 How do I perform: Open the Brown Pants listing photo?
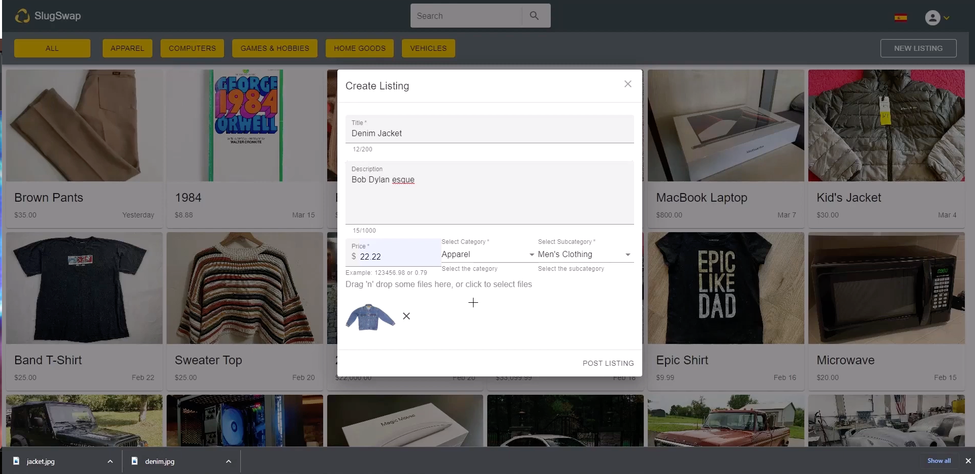pos(84,125)
